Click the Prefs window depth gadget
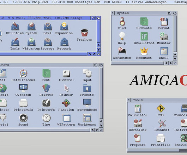The height and width of the screenshot is (155, 187). [x=101, y=65]
